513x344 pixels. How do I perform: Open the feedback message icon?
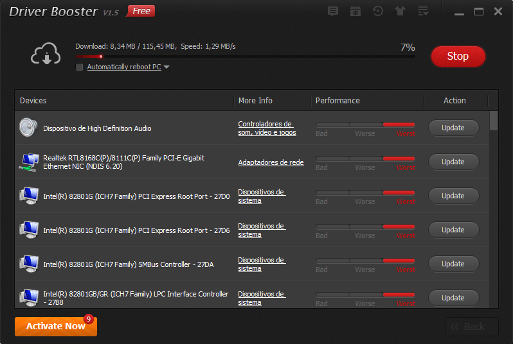(333, 12)
